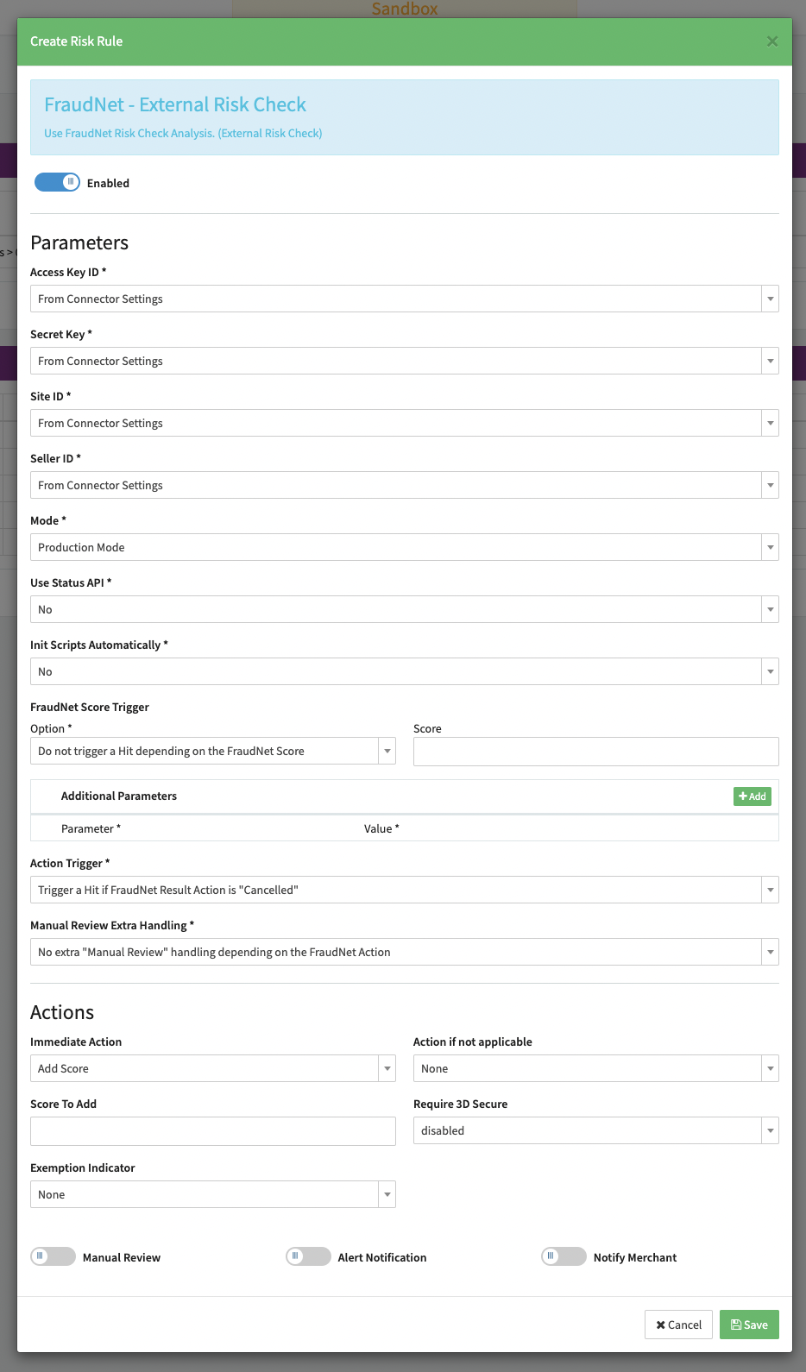806x1372 pixels.
Task: Click the Save button
Action: [x=749, y=1325]
